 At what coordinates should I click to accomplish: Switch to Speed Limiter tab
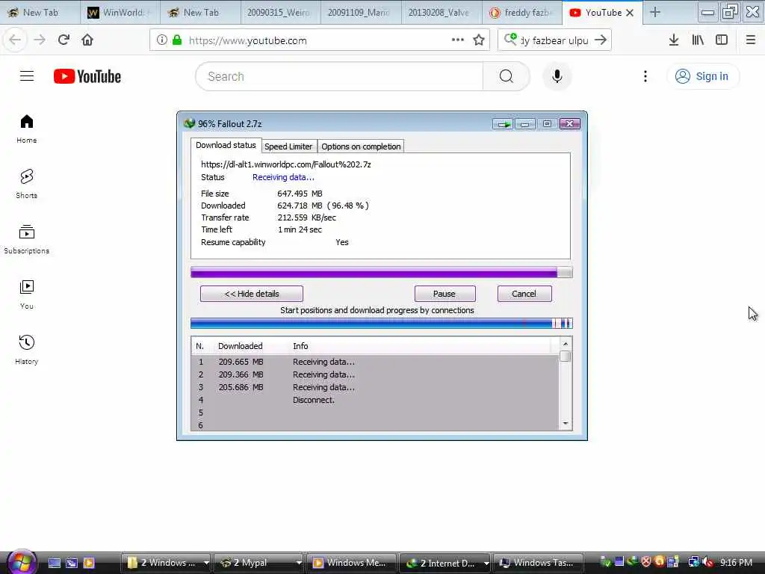[288, 146]
